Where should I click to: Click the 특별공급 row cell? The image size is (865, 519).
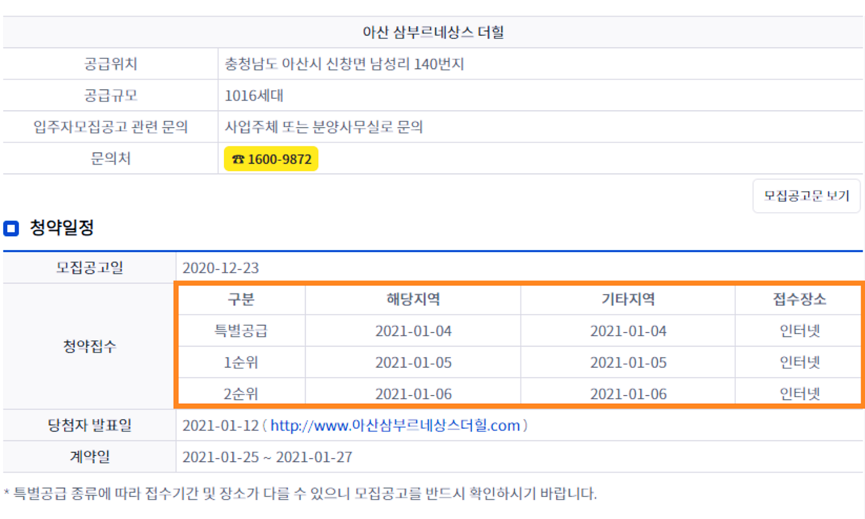coord(241,331)
